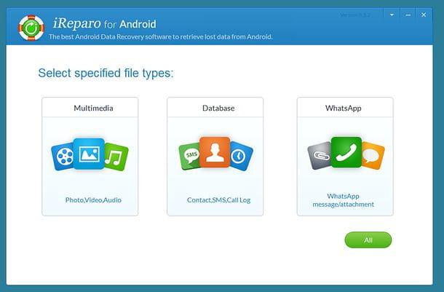The height and width of the screenshot is (292, 444).
Task: Click the Contact,SMS,Call Log label
Action: tap(218, 200)
